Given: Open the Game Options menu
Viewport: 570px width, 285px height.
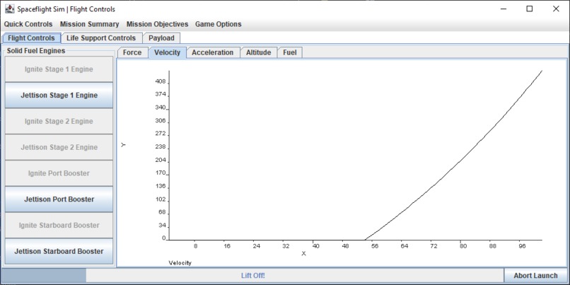Looking at the screenshot, I should [x=218, y=24].
